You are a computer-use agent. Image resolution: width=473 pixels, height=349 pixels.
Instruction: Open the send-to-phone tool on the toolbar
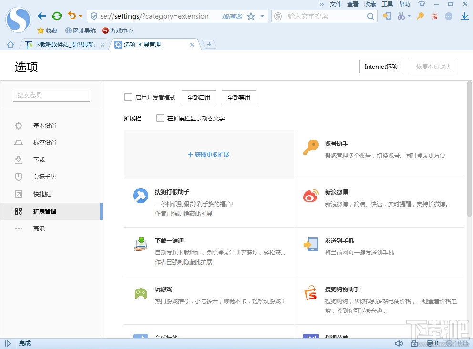(x=387, y=16)
